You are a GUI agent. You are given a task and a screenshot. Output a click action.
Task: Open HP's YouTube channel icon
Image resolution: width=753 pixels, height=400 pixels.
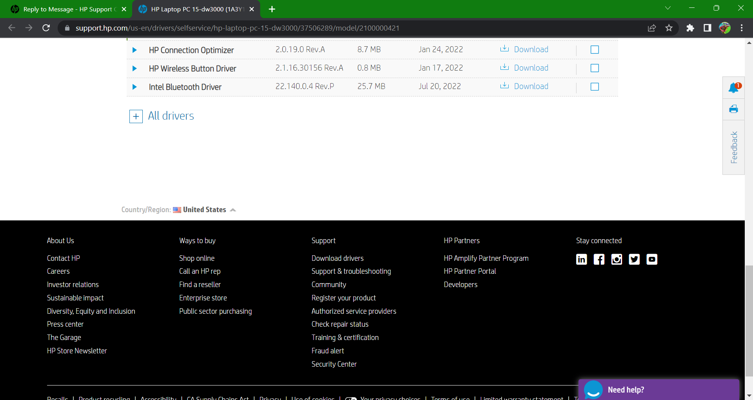pyautogui.click(x=652, y=259)
